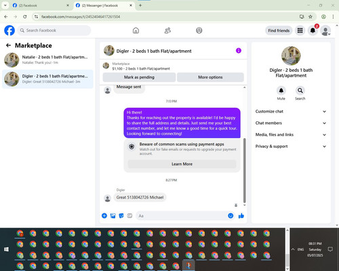Click the browser forward button
The height and width of the screenshot is (271, 339).
15,16
